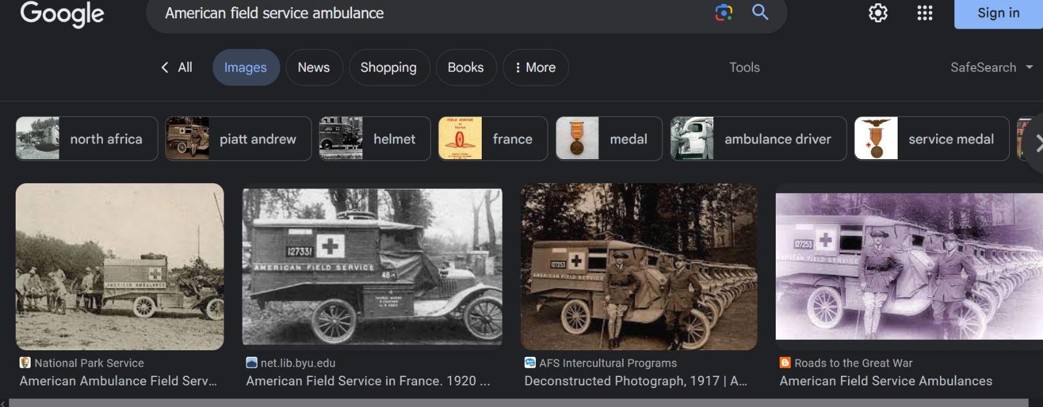Image resolution: width=1043 pixels, height=407 pixels.
Task: Click the horizontal scrollbar at the bottom
Action: pyautogui.click(x=518, y=402)
